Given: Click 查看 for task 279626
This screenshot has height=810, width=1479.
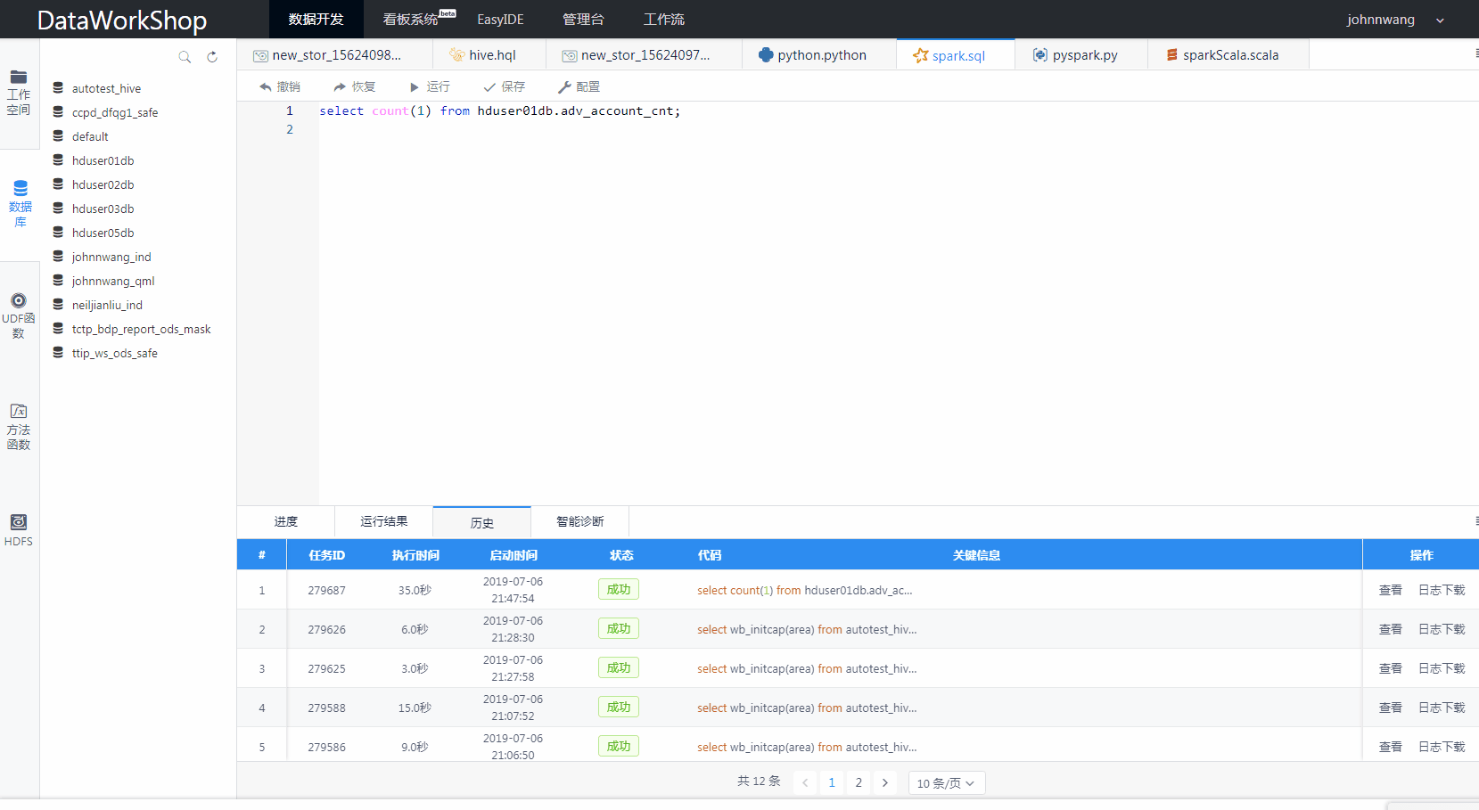Looking at the screenshot, I should 1391,629.
